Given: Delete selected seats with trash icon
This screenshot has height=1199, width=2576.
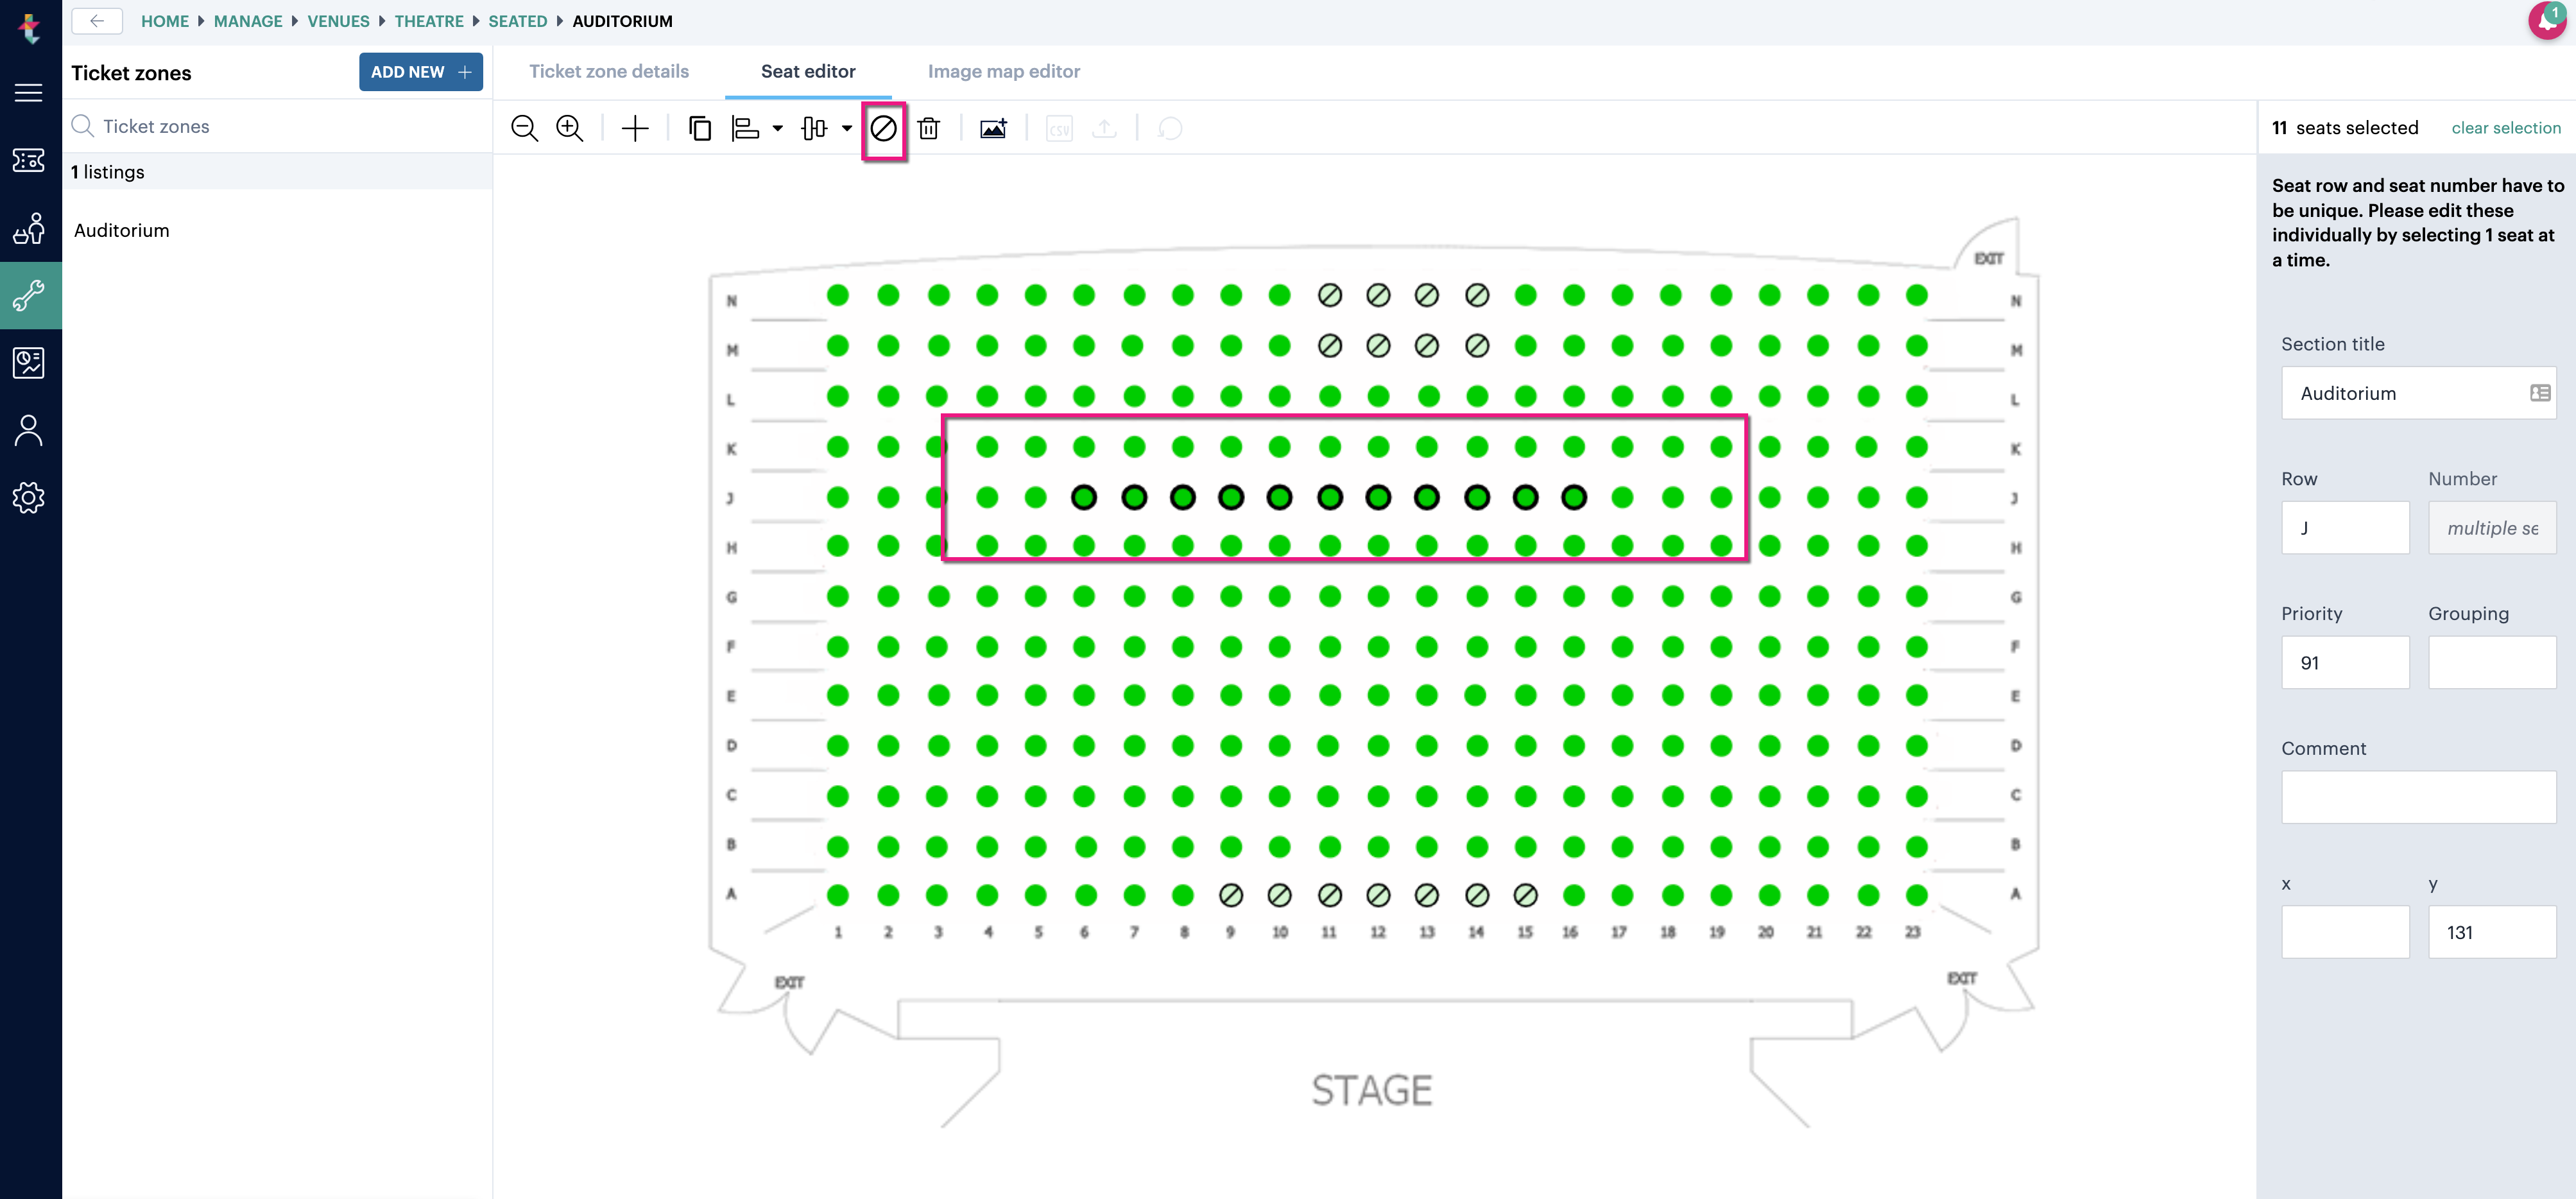Looking at the screenshot, I should (929, 128).
